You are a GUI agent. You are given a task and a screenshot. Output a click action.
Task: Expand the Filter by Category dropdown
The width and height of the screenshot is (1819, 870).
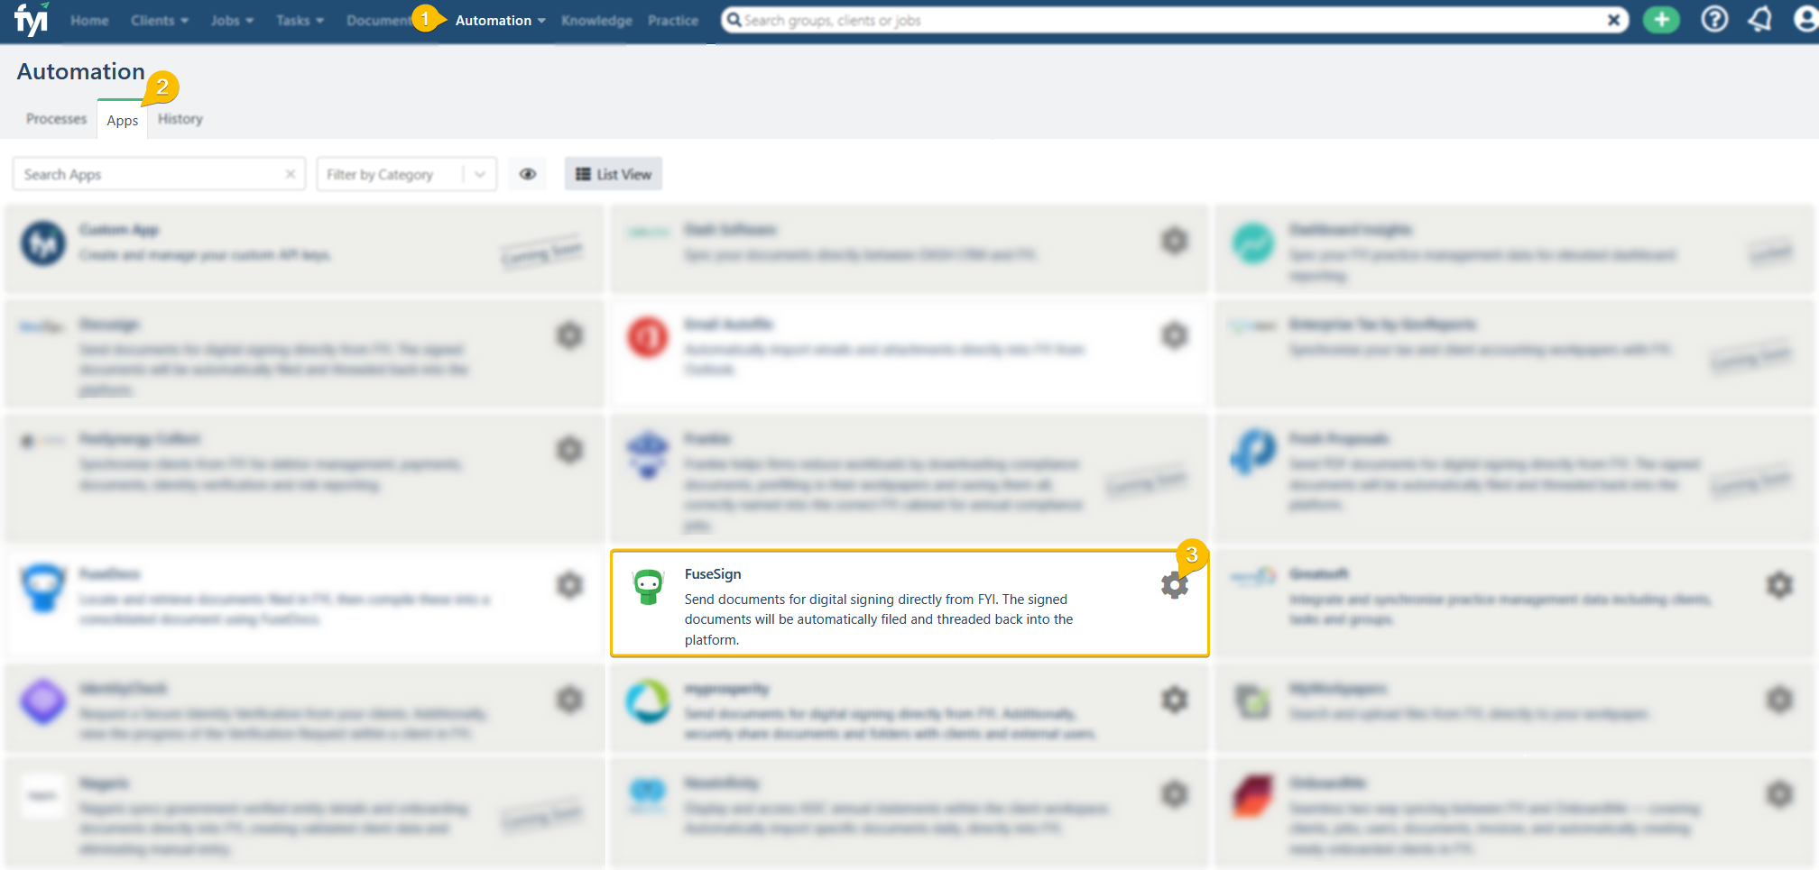click(480, 174)
